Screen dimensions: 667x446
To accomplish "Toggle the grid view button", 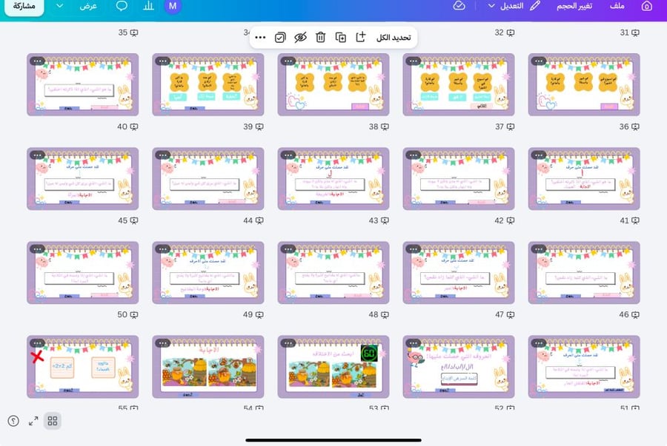I will pos(53,421).
